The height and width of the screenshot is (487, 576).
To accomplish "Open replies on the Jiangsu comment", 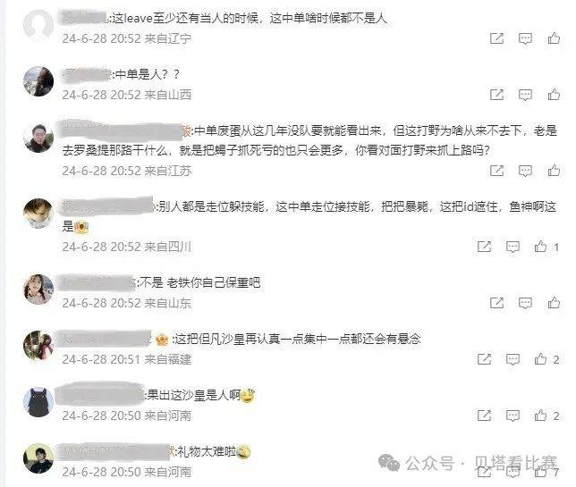I will (x=525, y=171).
